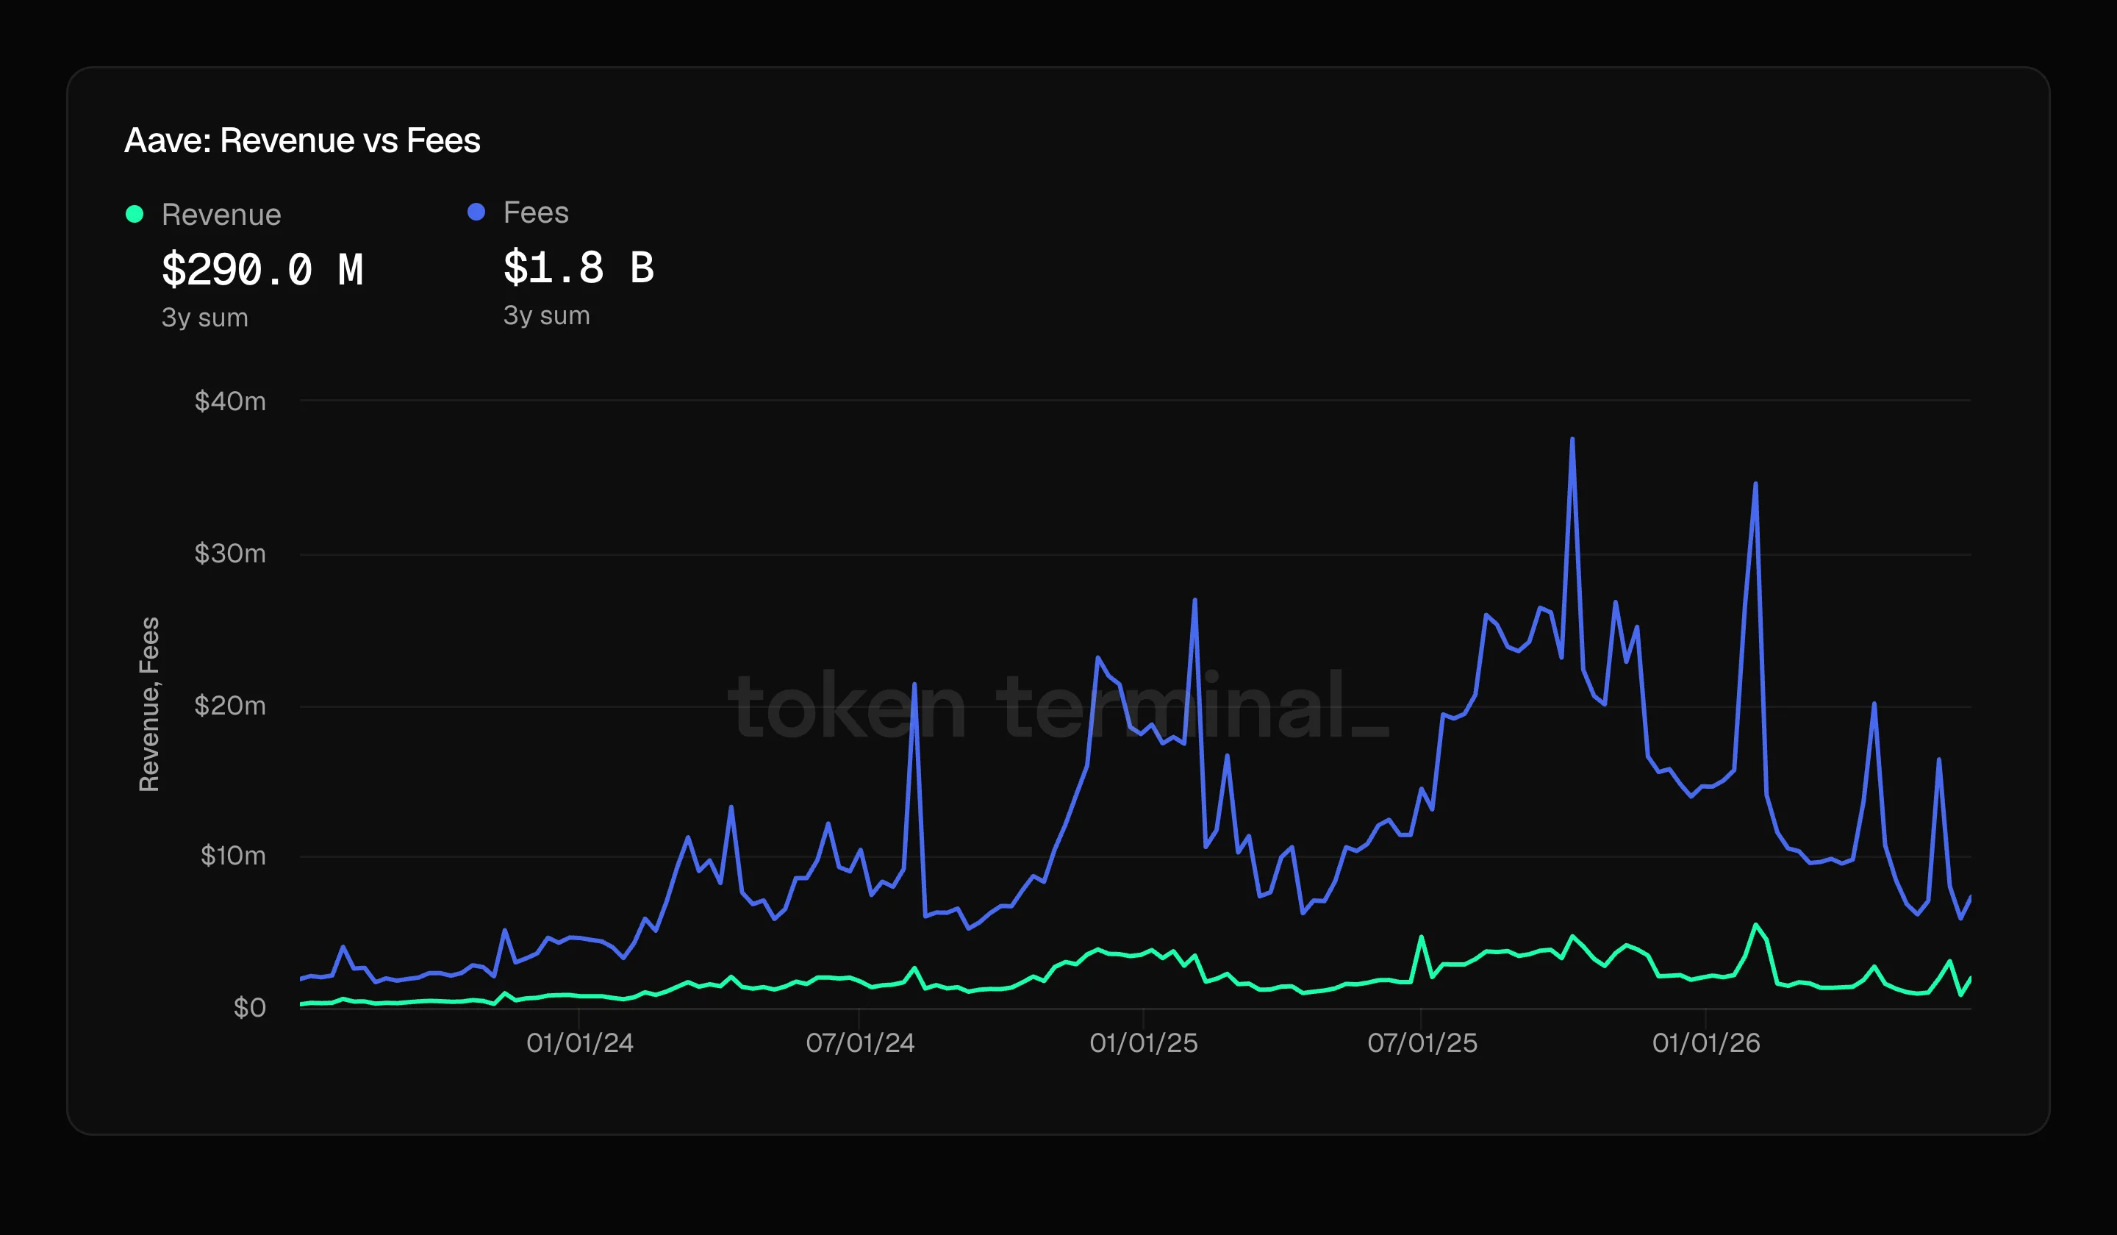Click the blue Fees legend dot
The height and width of the screenshot is (1235, 2117).
tap(476, 212)
